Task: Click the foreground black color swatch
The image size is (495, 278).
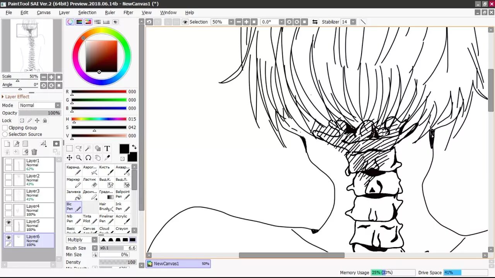Action: coord(124,149)
